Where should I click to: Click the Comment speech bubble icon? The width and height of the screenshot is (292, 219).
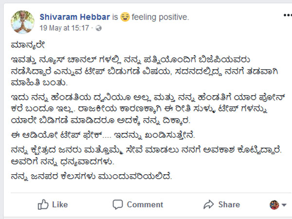[118, 204]
